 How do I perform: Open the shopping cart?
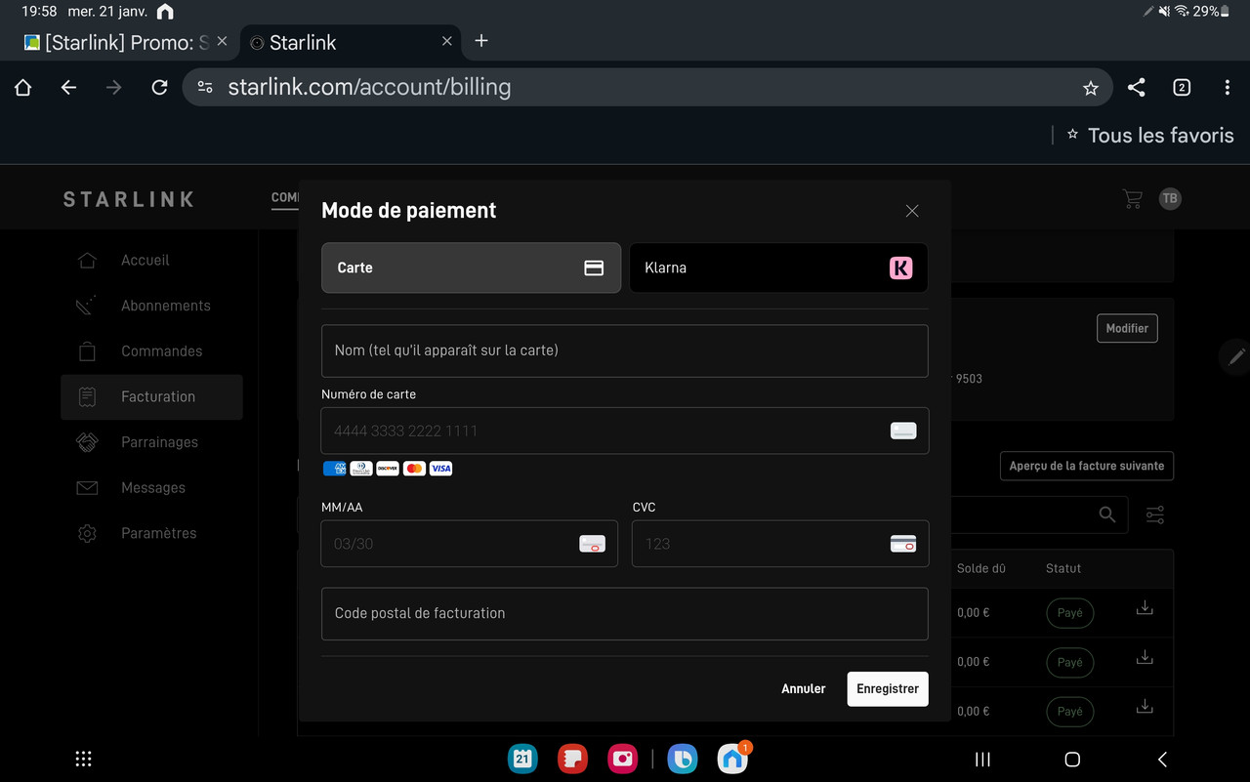click(1131, 197)
